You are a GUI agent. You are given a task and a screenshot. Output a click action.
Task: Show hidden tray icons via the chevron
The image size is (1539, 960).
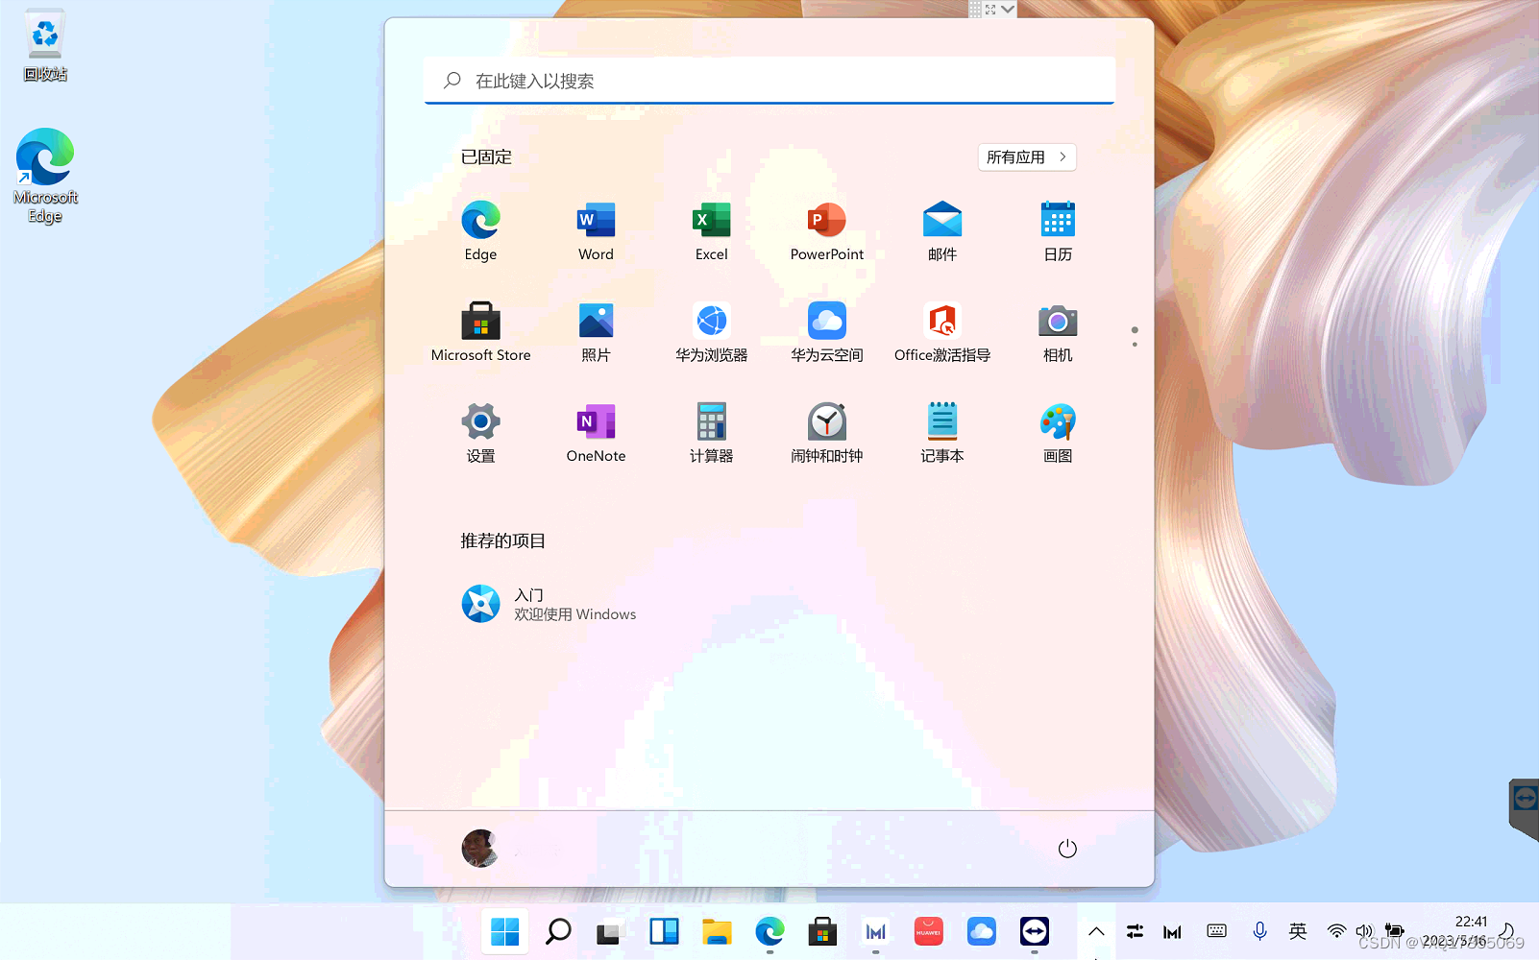point(1095,930)
